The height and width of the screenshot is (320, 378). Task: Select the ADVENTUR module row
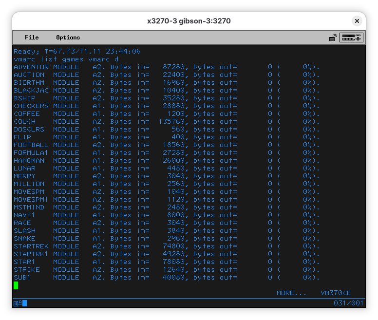click(167, 67)
